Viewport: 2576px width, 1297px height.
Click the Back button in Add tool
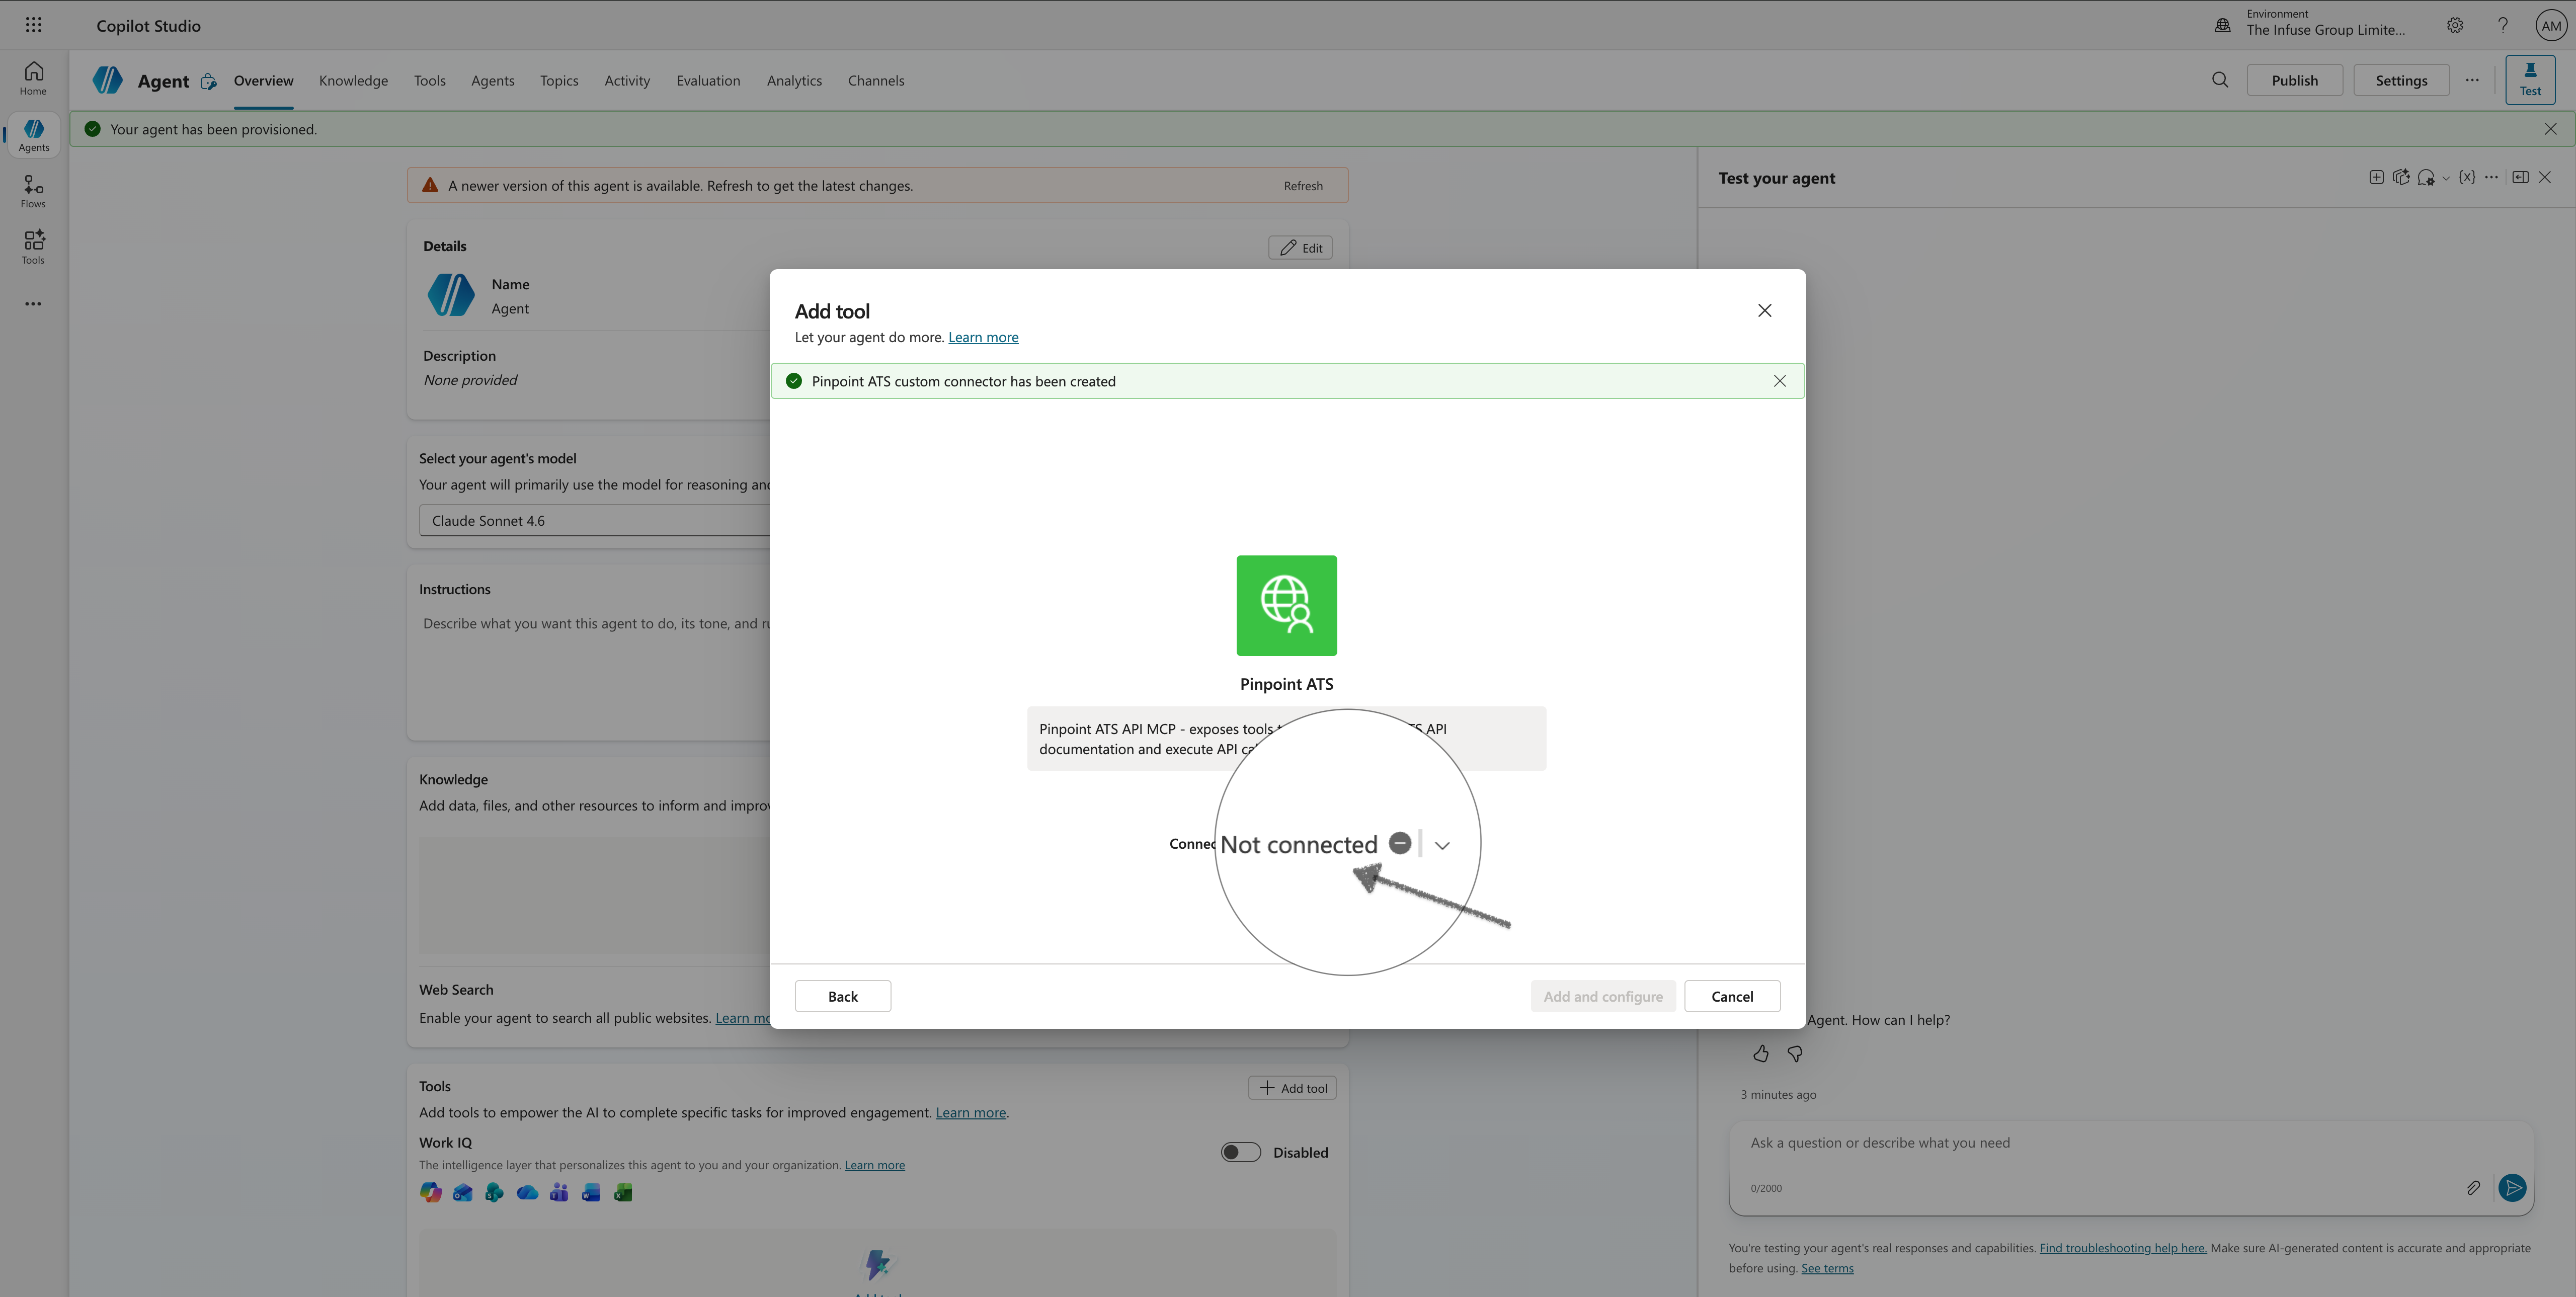842,996
